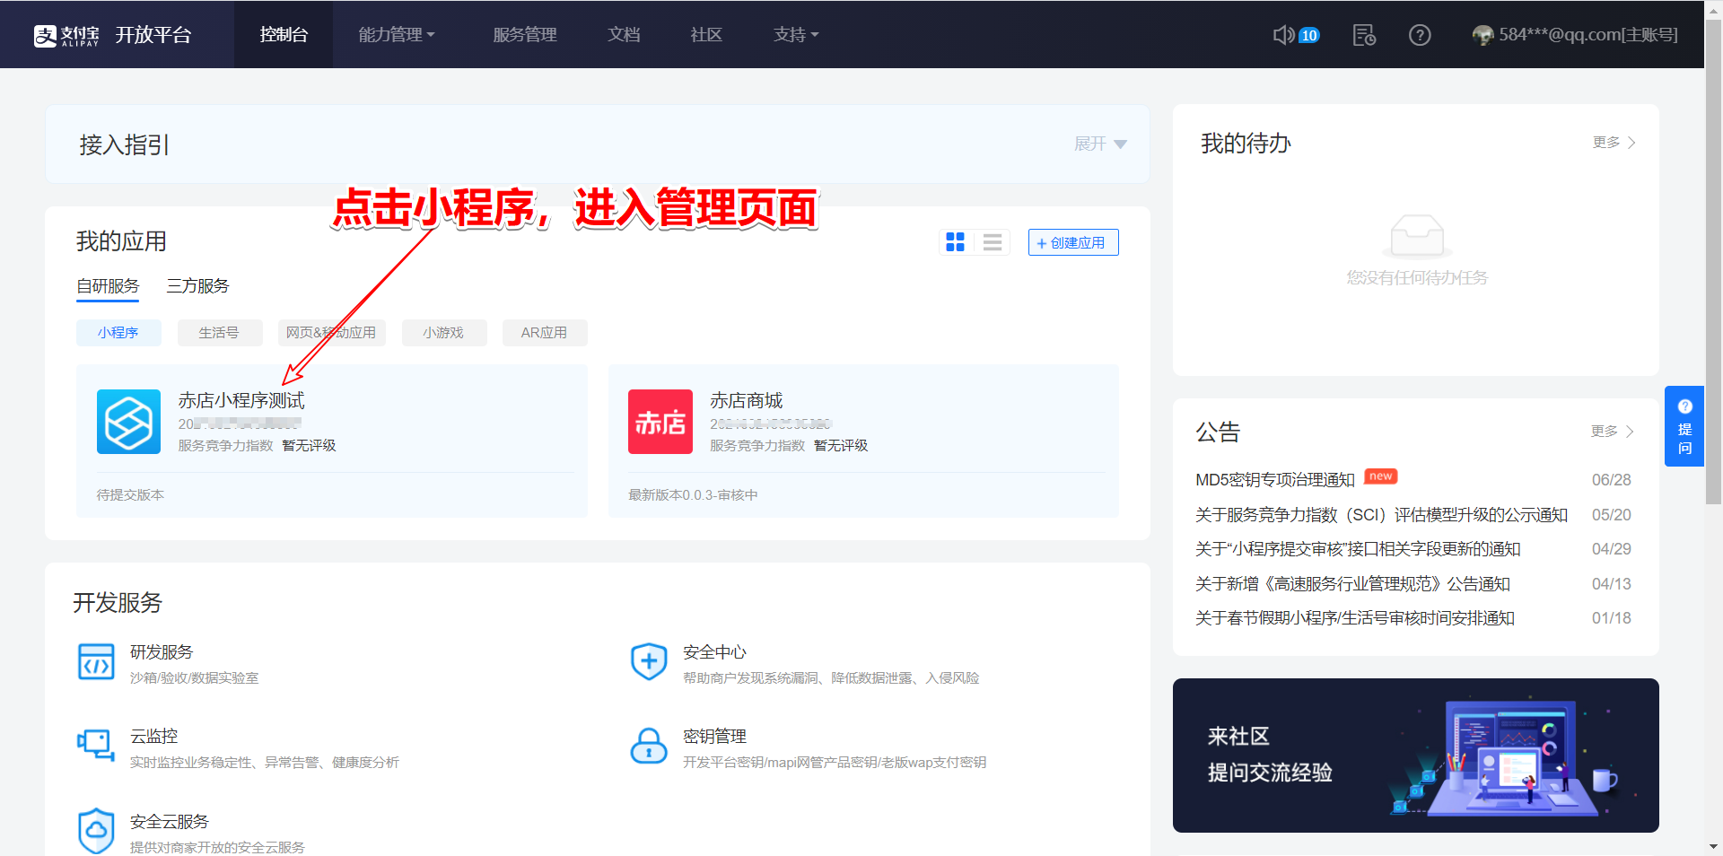The height and width of the screenshot is (856, 1723).
Task: Open the 能力管理 dropdown menu
Action: [x=397, y=35]
